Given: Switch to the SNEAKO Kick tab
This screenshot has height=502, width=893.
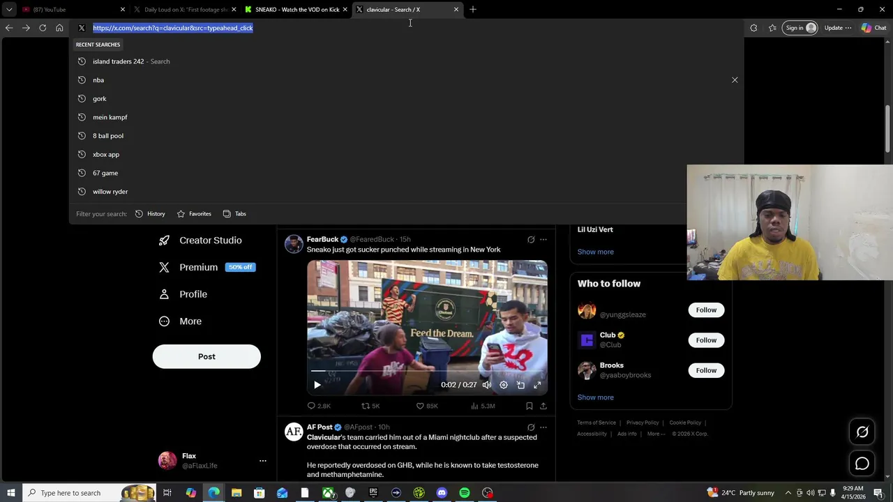Looking at the screenshot, I should point(297,10).
